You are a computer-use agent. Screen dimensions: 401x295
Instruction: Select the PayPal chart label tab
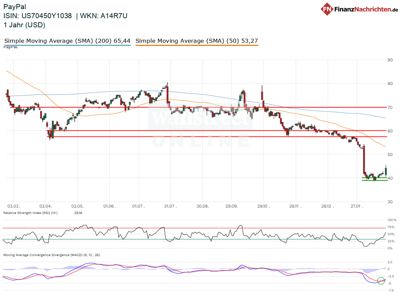point(11,47)
